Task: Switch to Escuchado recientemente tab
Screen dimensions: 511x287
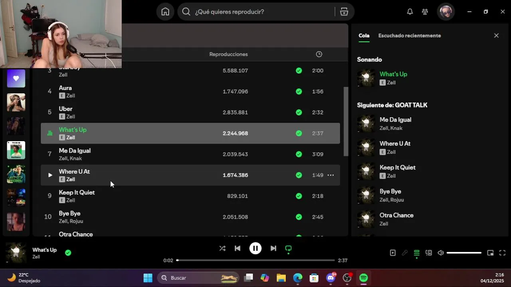Action: pos(410,35)
